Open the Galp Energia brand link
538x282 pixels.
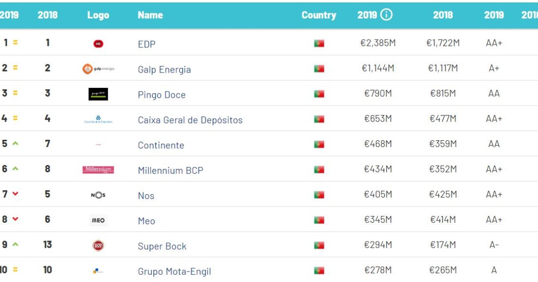(x=164, y=69)
